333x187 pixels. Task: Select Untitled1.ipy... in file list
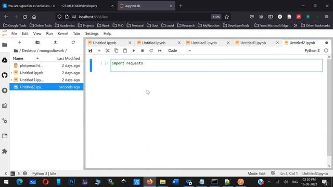click(46, 80)
